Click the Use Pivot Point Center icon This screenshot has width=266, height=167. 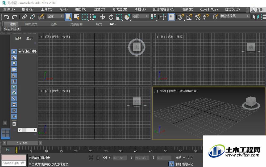[x=153, y=17]
